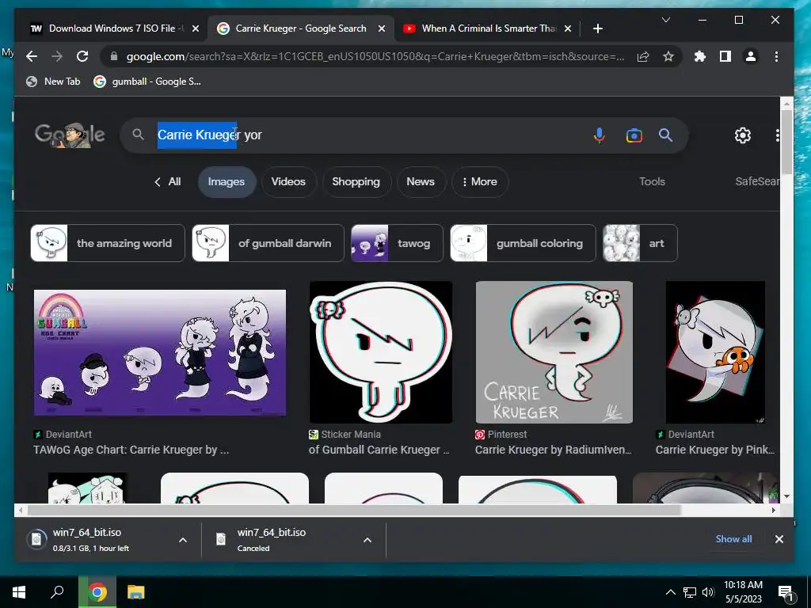Open the Sticker Mania Carrie sticker image
Image resolution: width=811 pixels, height=608 pixels.
tap(381, 352)
